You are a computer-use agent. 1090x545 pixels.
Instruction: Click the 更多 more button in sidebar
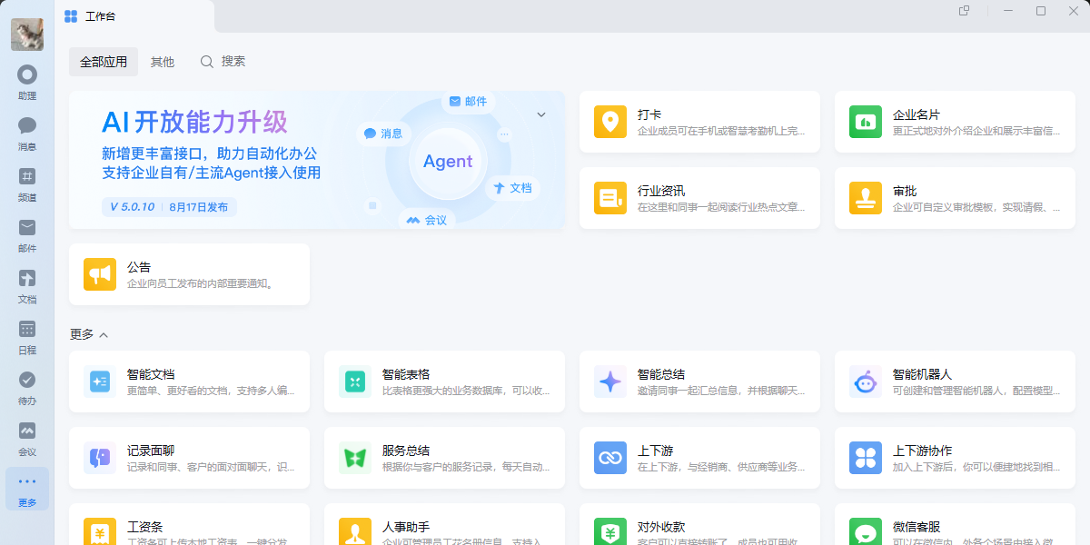tap(27, 489)
